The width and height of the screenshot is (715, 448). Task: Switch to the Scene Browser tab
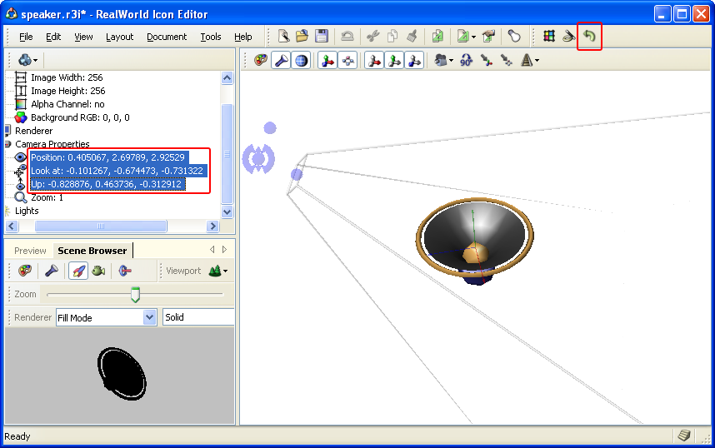coord(92,251)
